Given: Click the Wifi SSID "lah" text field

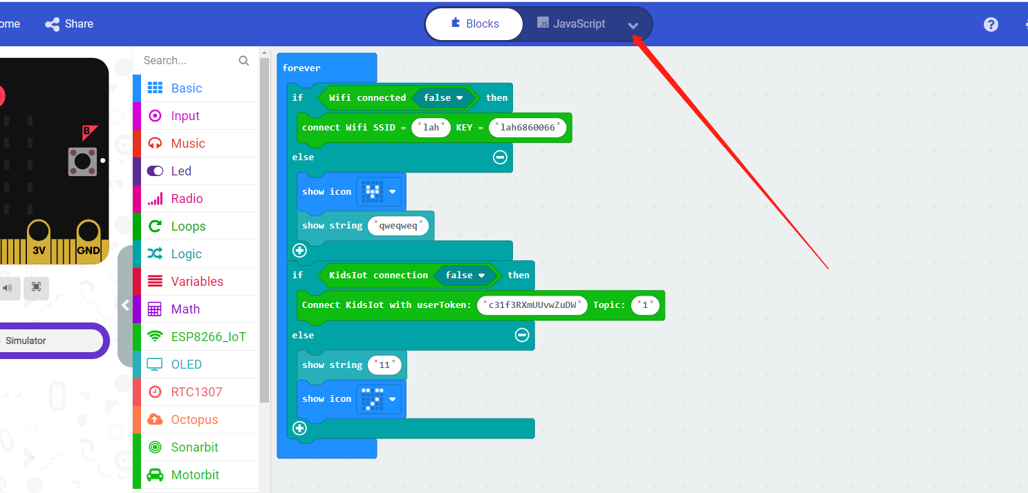Looking at the screenshot, I should pyautogui.click(x=431, y=128).
